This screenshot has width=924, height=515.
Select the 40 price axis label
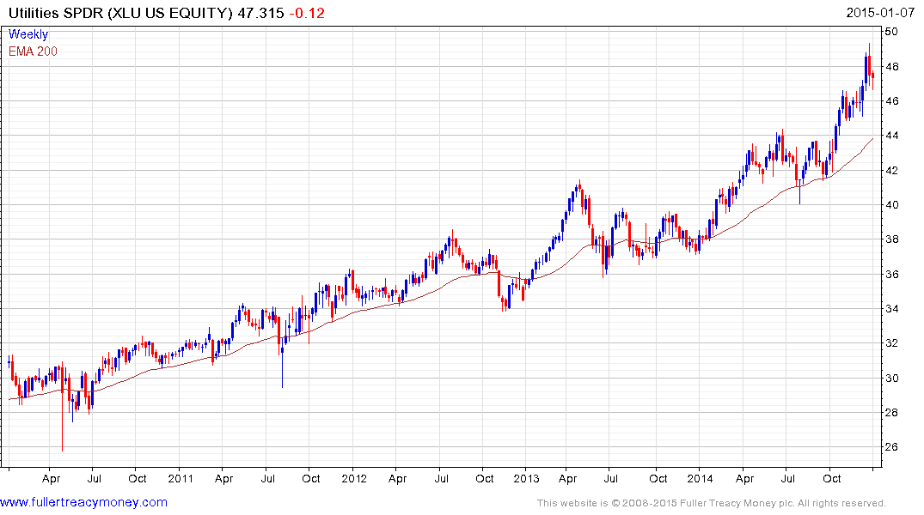point(891,205)
